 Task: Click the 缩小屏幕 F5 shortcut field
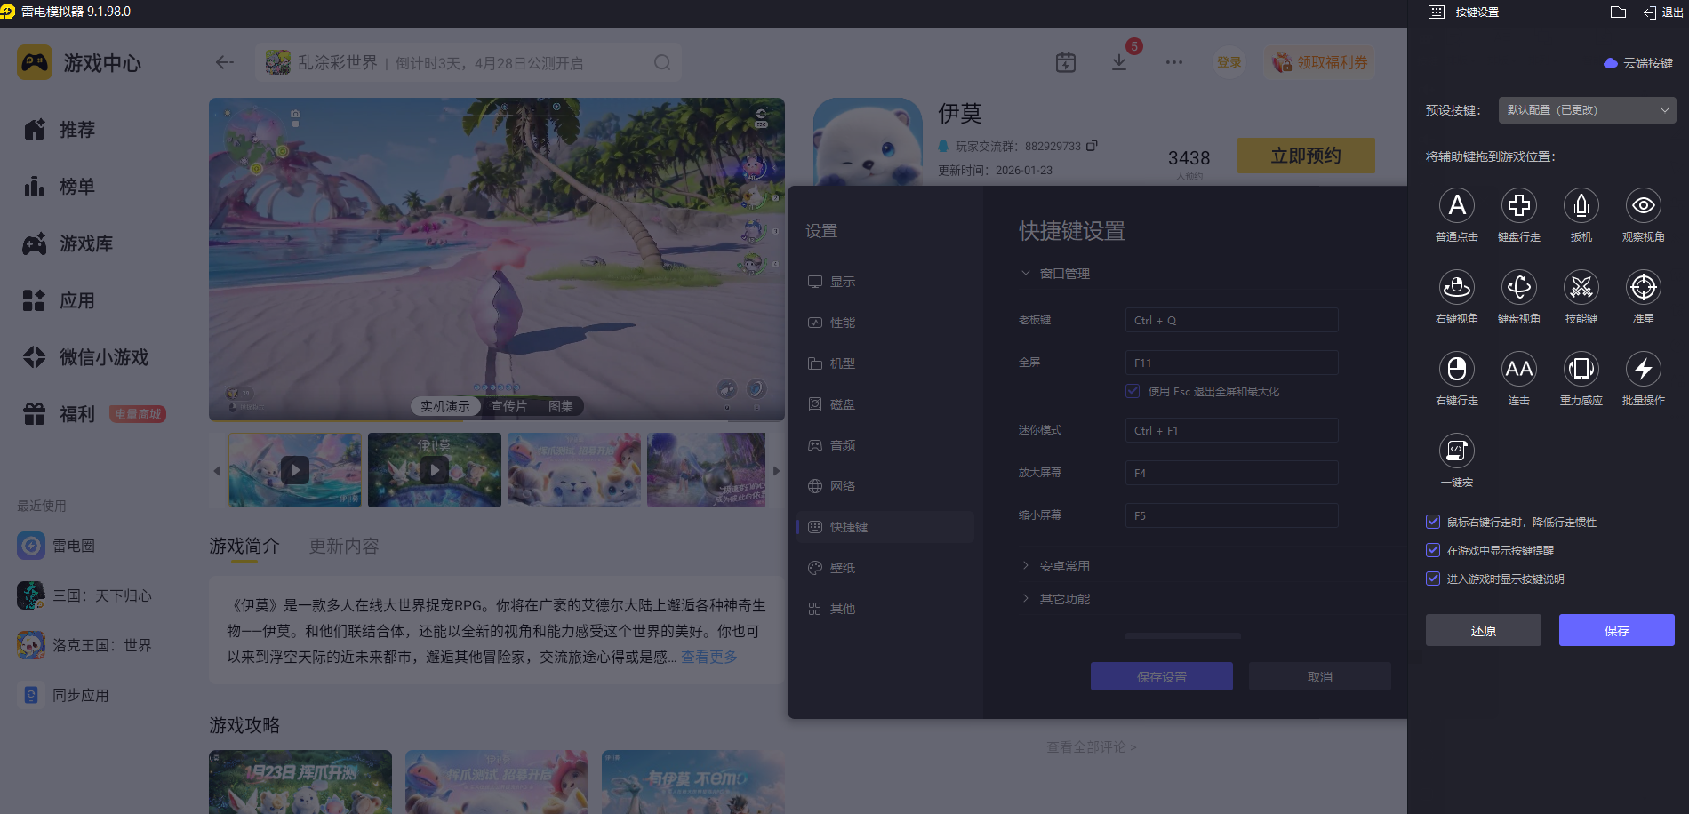point(1231,515)
